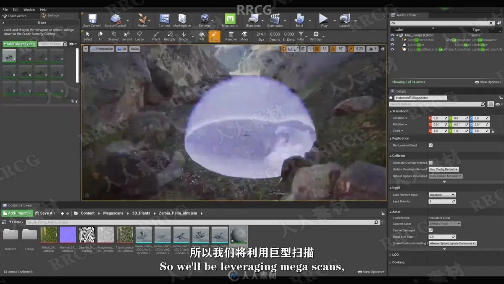Open Source Control from the toolbar
504x284 pixels.
pyautogui.click(x=115, y=20)
